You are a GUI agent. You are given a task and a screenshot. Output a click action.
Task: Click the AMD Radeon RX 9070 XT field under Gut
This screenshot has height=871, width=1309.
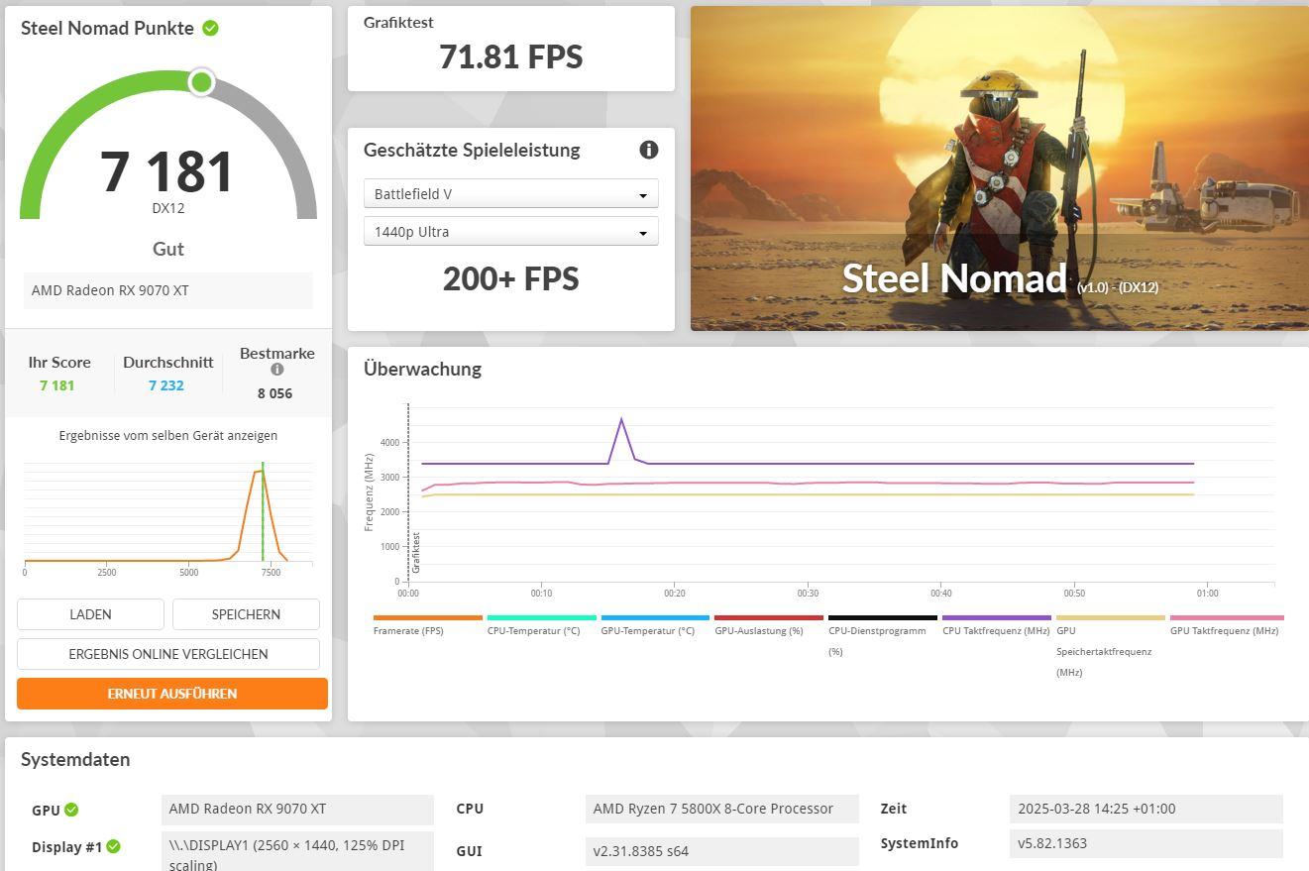pyautogui.click(x=168, y=290)
